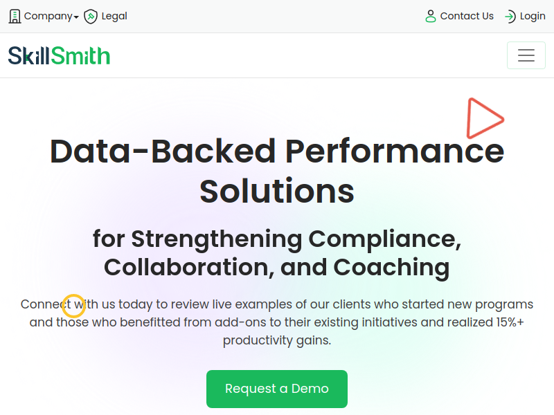
Task: Click the red play triangle graphic
Action: click(485, 118)
